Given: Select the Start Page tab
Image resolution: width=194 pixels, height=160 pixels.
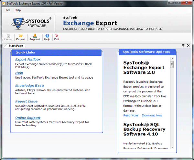Looking at the screenshot, I should (x=16, y=46).
